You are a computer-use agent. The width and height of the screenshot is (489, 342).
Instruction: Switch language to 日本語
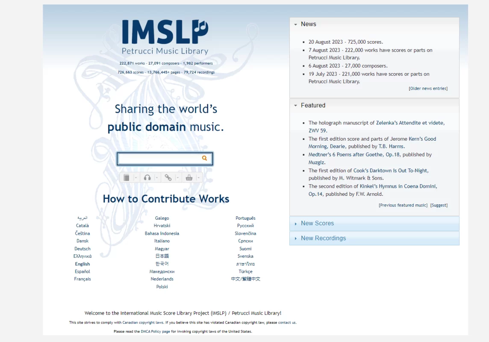pos(162,256)
